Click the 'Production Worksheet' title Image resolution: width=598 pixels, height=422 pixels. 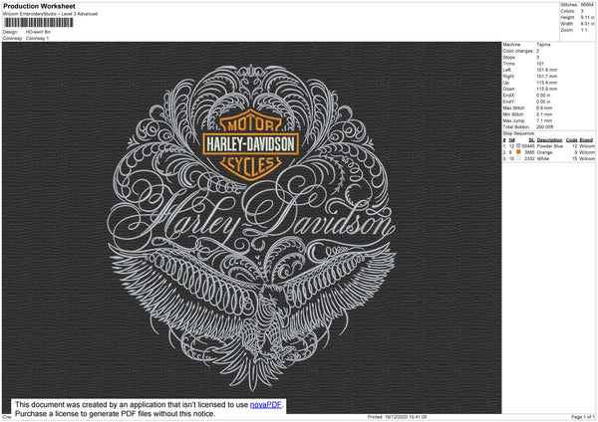click(x=39, y=6)
